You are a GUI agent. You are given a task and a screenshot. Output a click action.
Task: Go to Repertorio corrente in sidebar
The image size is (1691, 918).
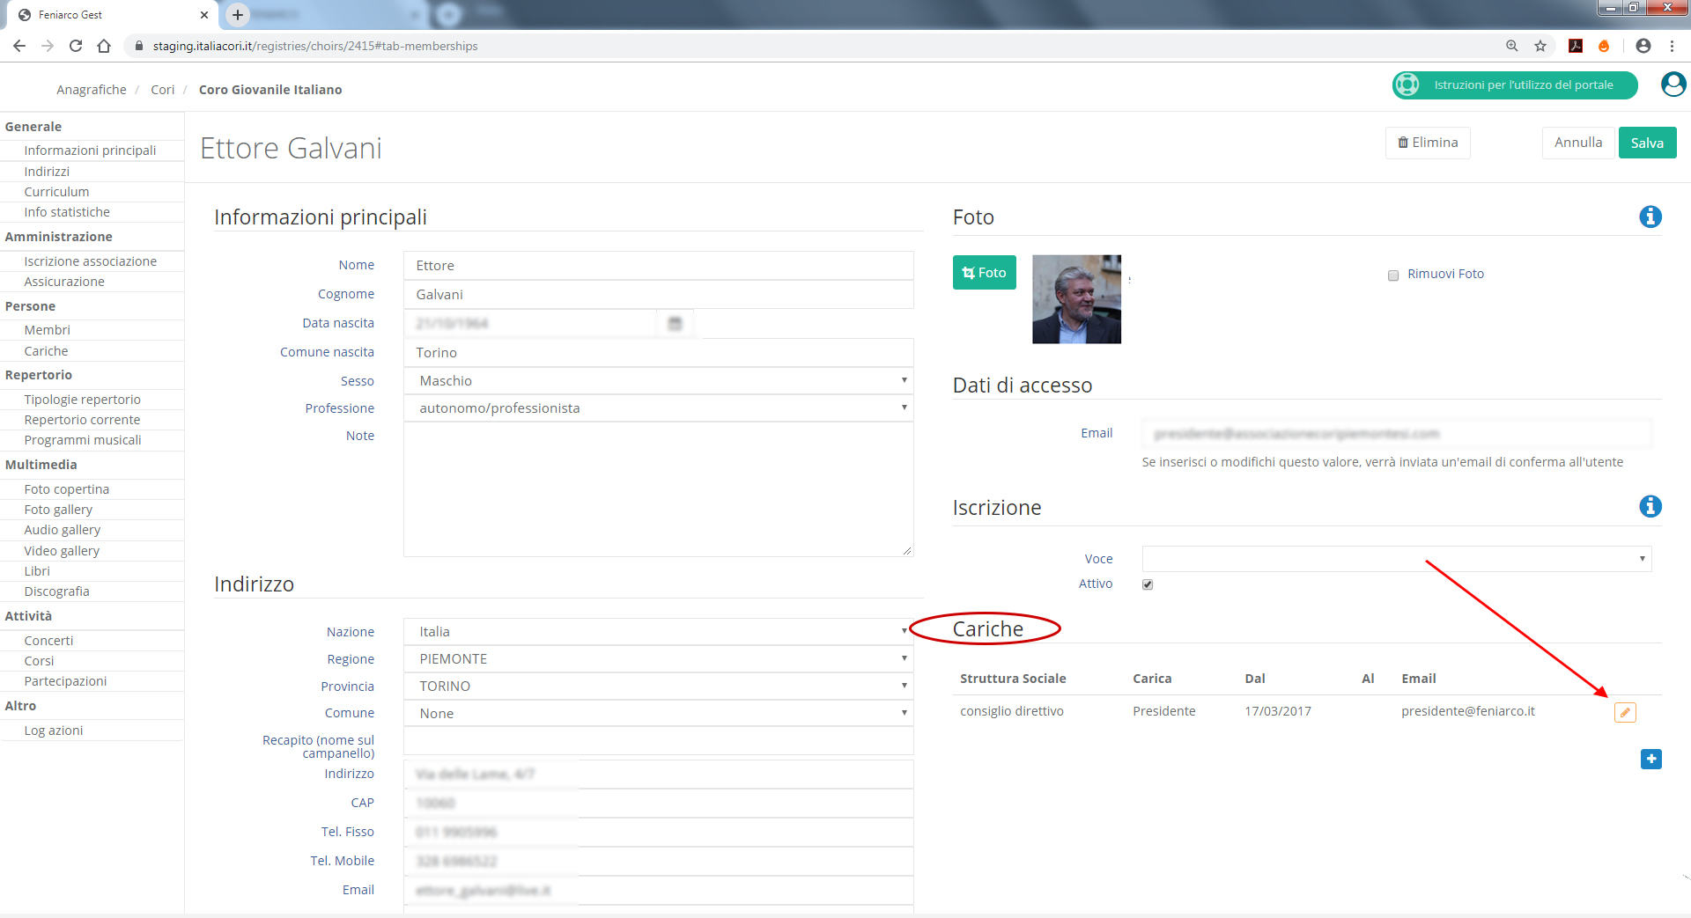tap(82, 420)
